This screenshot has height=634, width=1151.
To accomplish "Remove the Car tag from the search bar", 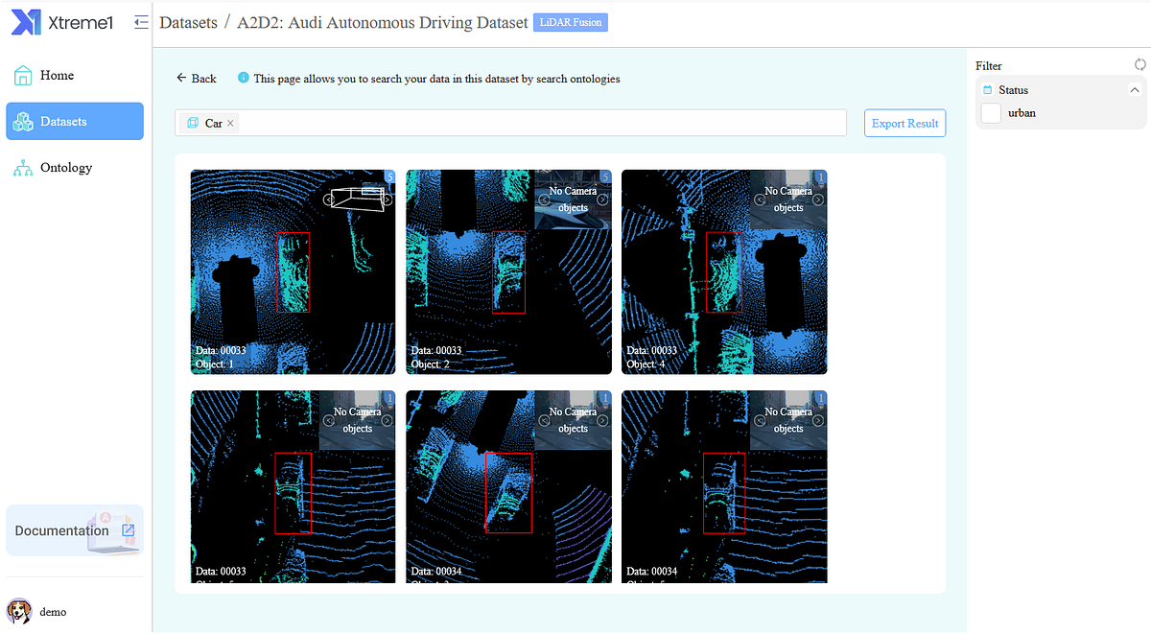I will click(x=229, y=123).
